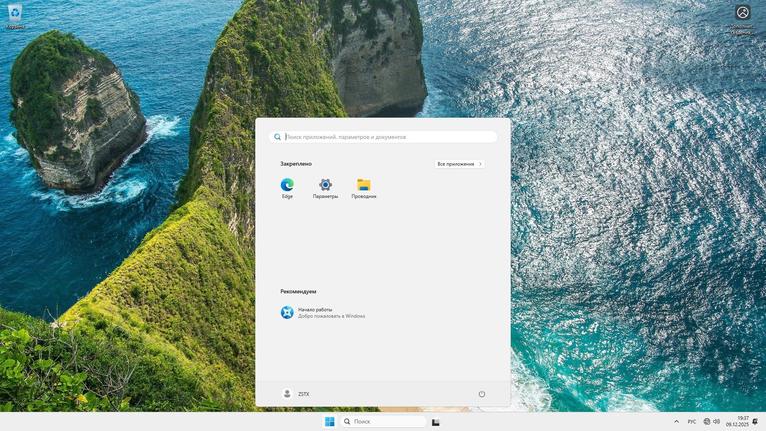Click the taskbar Поиск search box
766x431 pixels.
[383, 421]
